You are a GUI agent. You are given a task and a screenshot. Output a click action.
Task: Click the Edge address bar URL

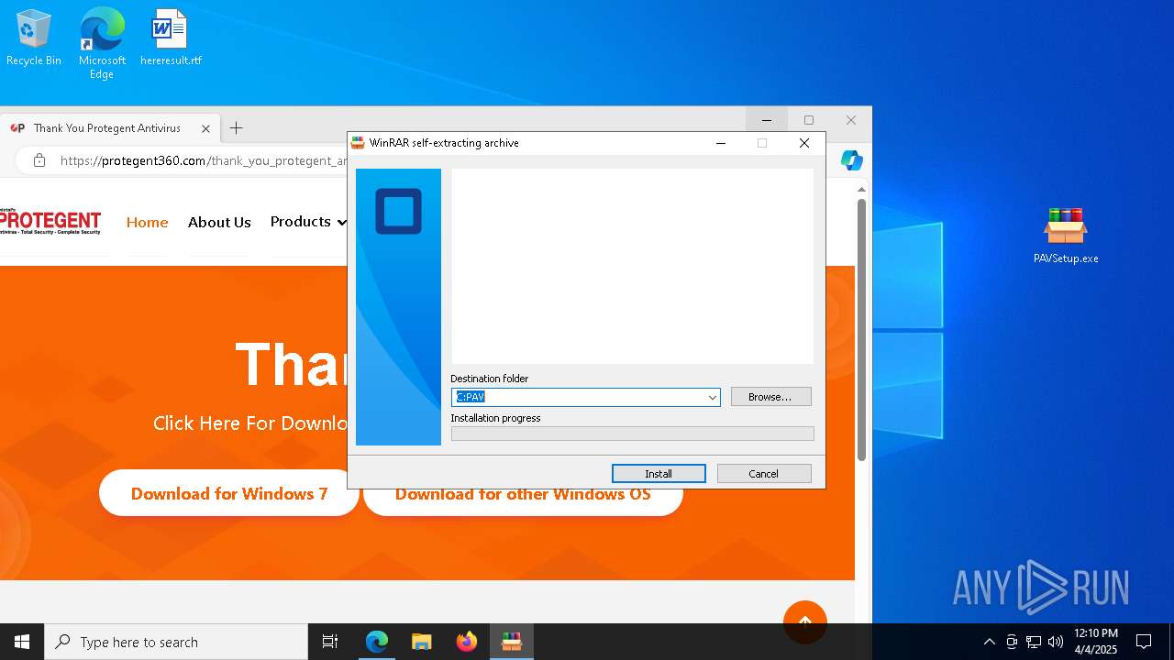(202, 160)
